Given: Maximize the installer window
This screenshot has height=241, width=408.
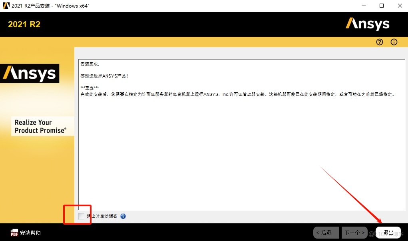Looking at the screenshot, I should [x=381, y=6].
